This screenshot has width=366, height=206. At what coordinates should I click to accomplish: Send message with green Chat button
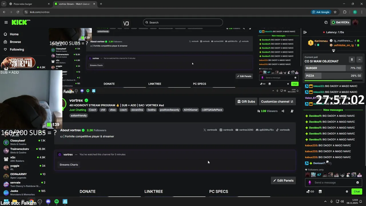tap(357, 192)
